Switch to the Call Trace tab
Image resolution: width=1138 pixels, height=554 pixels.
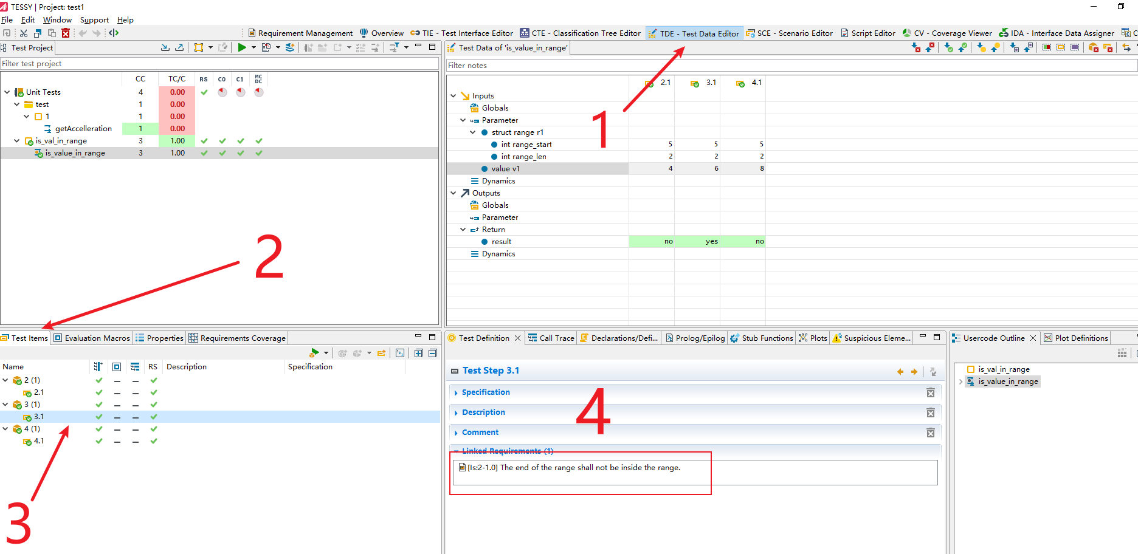tap(551, 338)
